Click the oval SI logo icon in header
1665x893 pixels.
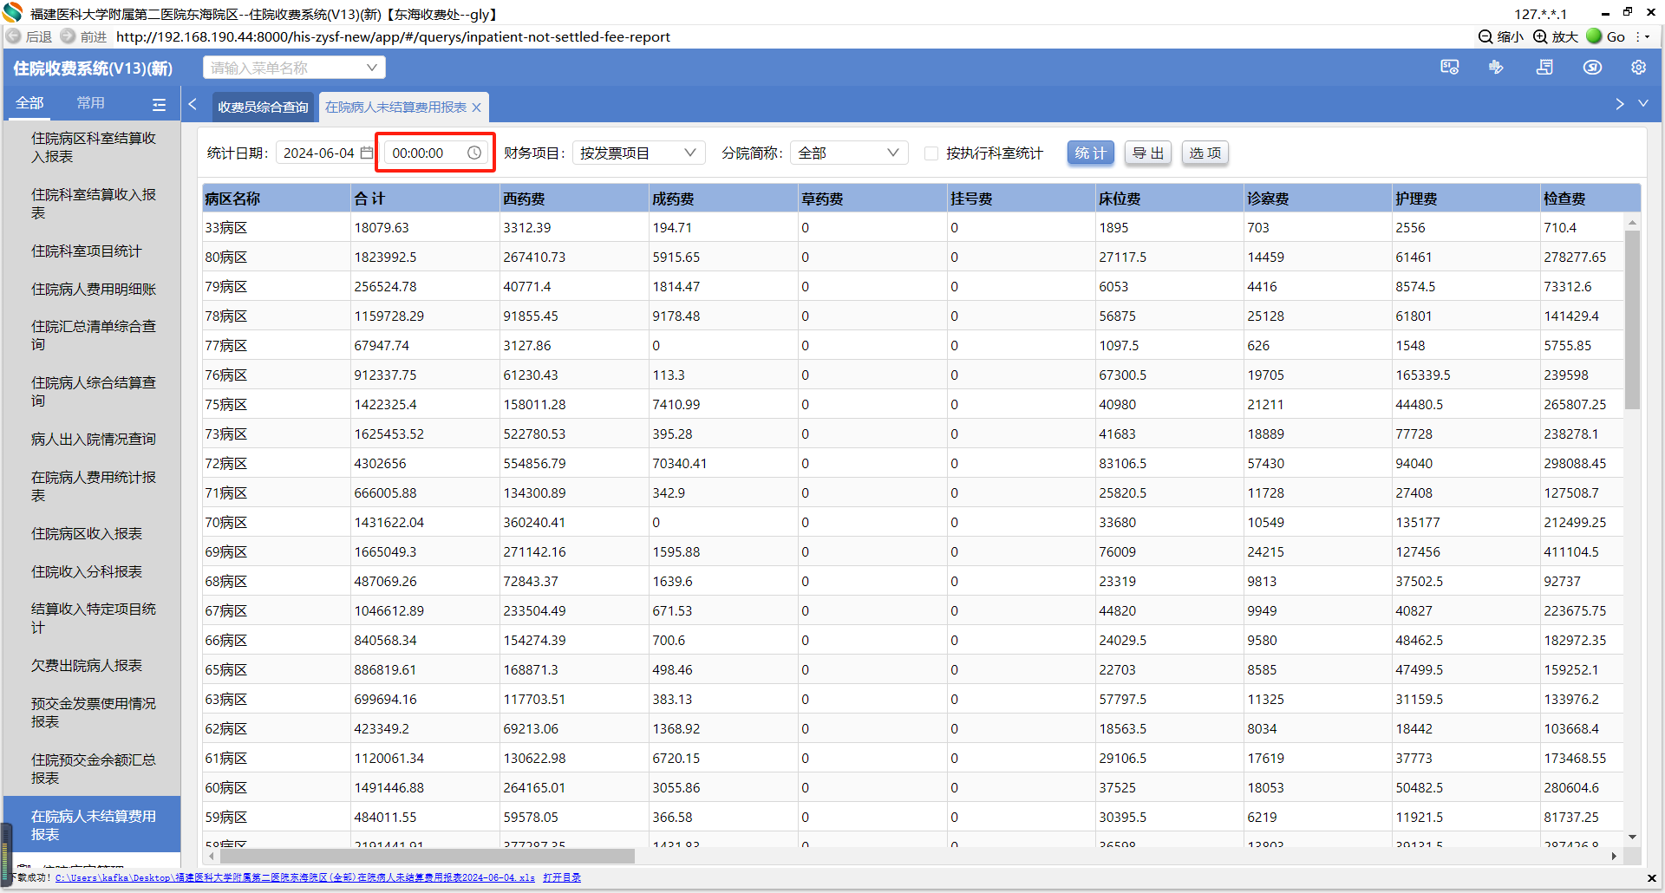coord(1592,68)
